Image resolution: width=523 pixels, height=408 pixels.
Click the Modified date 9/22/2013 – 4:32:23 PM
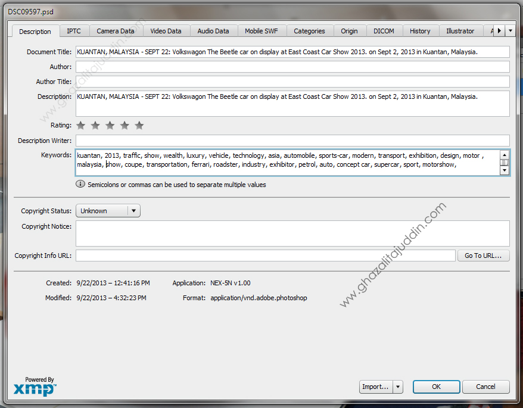click(111, 298)
